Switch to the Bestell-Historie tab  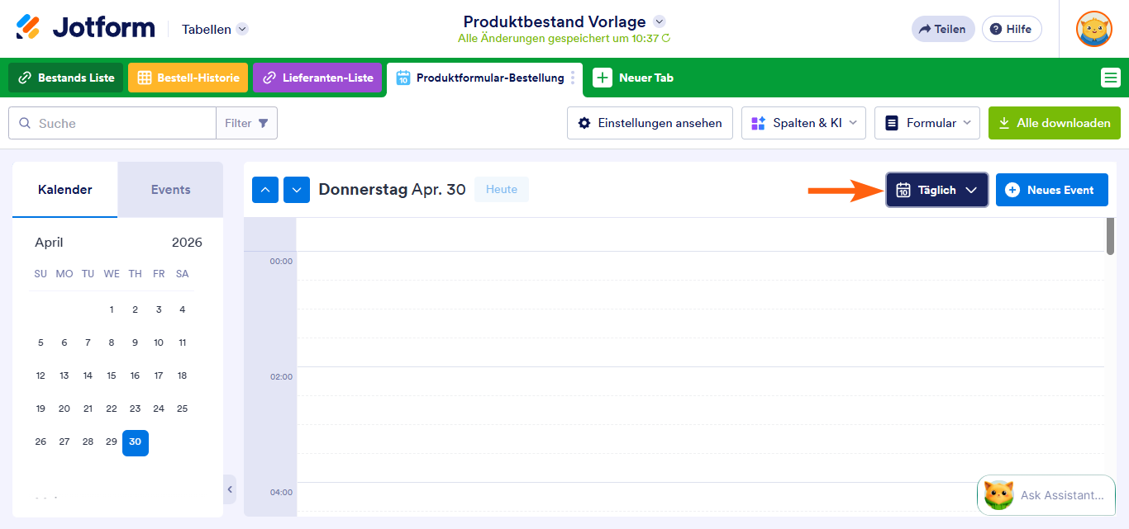(x=188, y=78)
